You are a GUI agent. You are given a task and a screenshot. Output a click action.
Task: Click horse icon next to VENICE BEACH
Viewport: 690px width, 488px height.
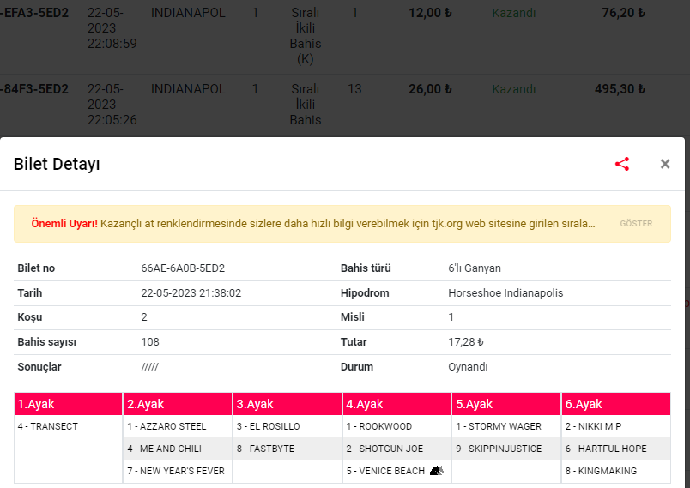436,471
